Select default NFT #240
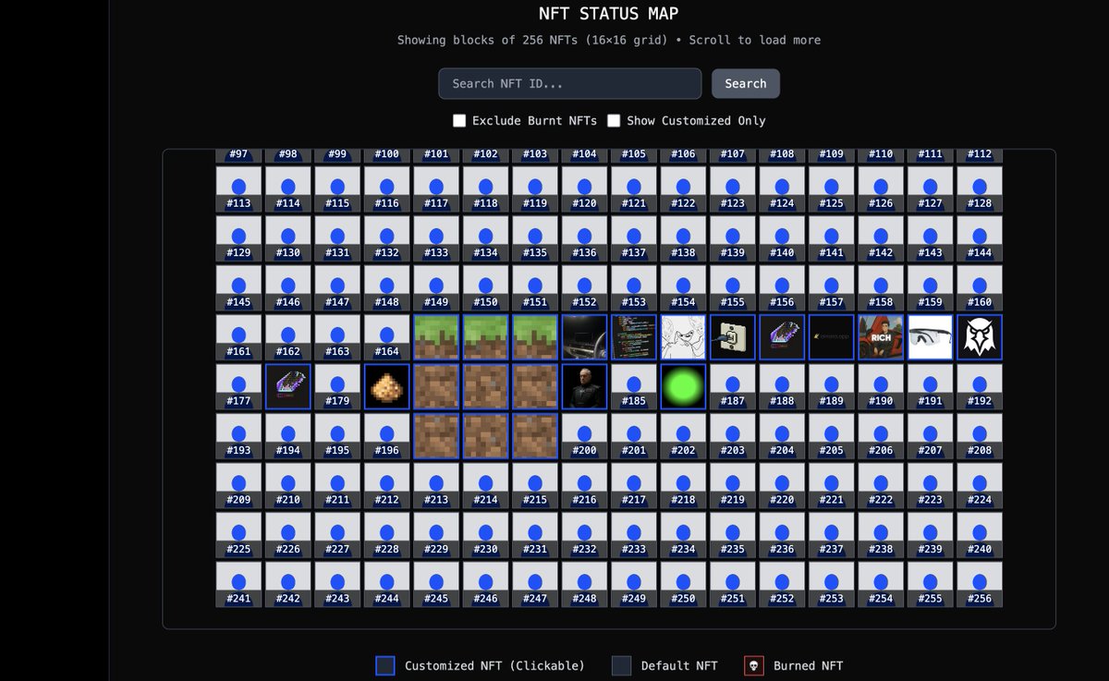Image resolution: width=1109 pixels, height=681 pixels. point(980,535)
